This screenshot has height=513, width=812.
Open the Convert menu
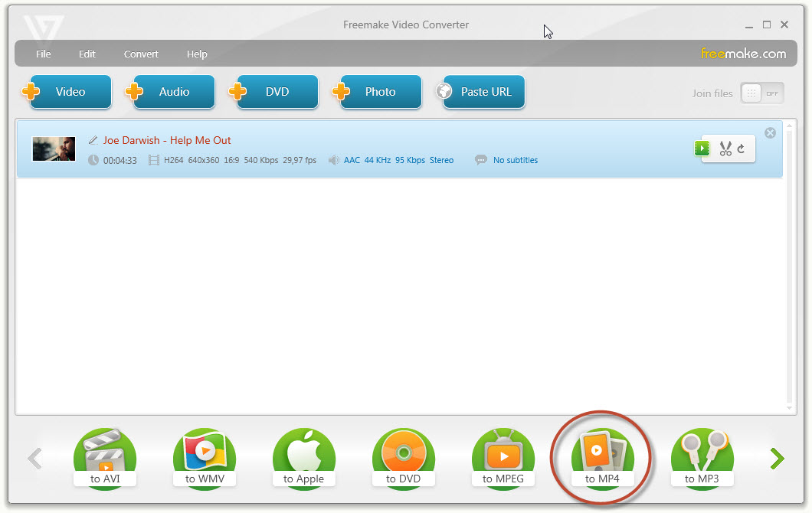141,54
